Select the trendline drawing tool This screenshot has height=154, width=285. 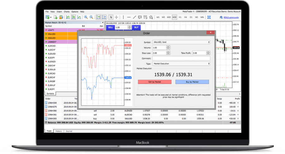click(134, 17)
